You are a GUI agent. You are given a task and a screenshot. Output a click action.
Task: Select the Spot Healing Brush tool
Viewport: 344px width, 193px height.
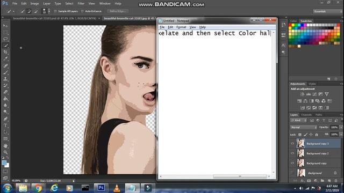point(5,65)
